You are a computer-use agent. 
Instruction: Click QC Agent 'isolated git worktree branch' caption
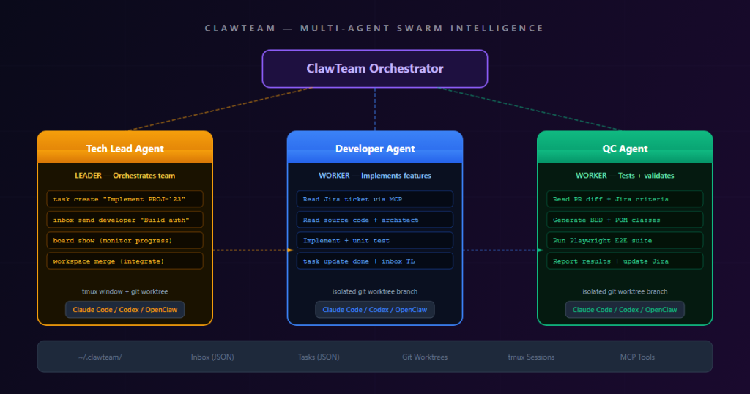(625, 291)
